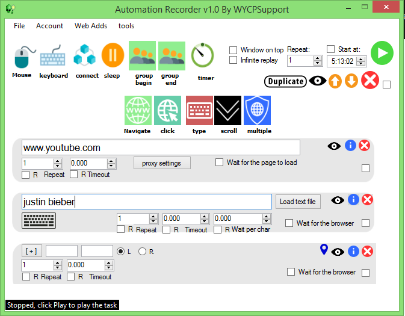Adjust repeat spinner in youtube row
The height and width of the screenshot is (316, 405).
coord(58,163)
